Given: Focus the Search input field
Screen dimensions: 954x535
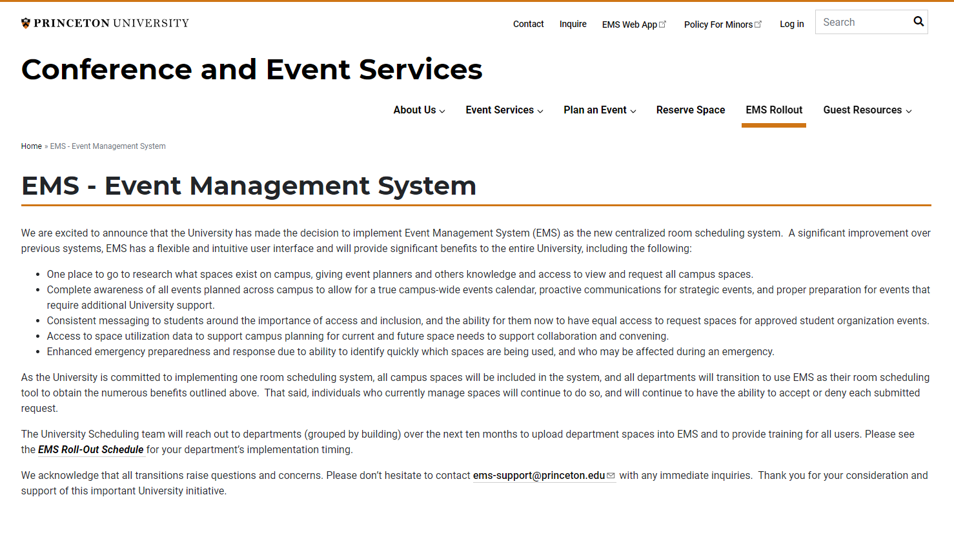Looking at the screenshot, I should coord(864,22).
